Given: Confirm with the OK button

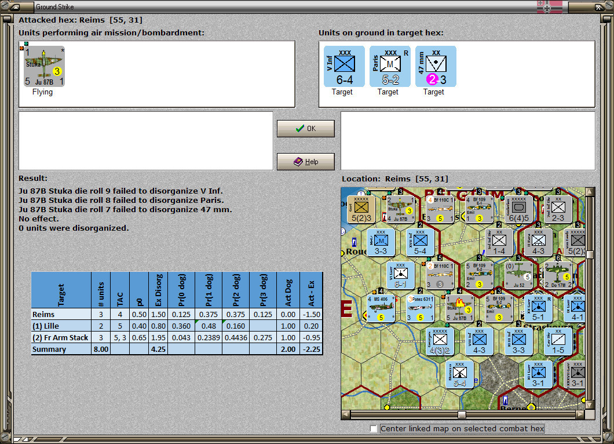Looking at the screenshot, I should pos(306,129).
